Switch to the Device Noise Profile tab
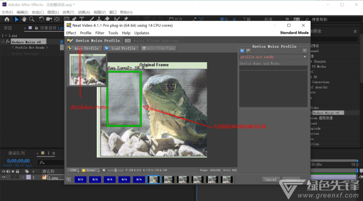This screenshot has width=363, height=201. pos(93,41)
